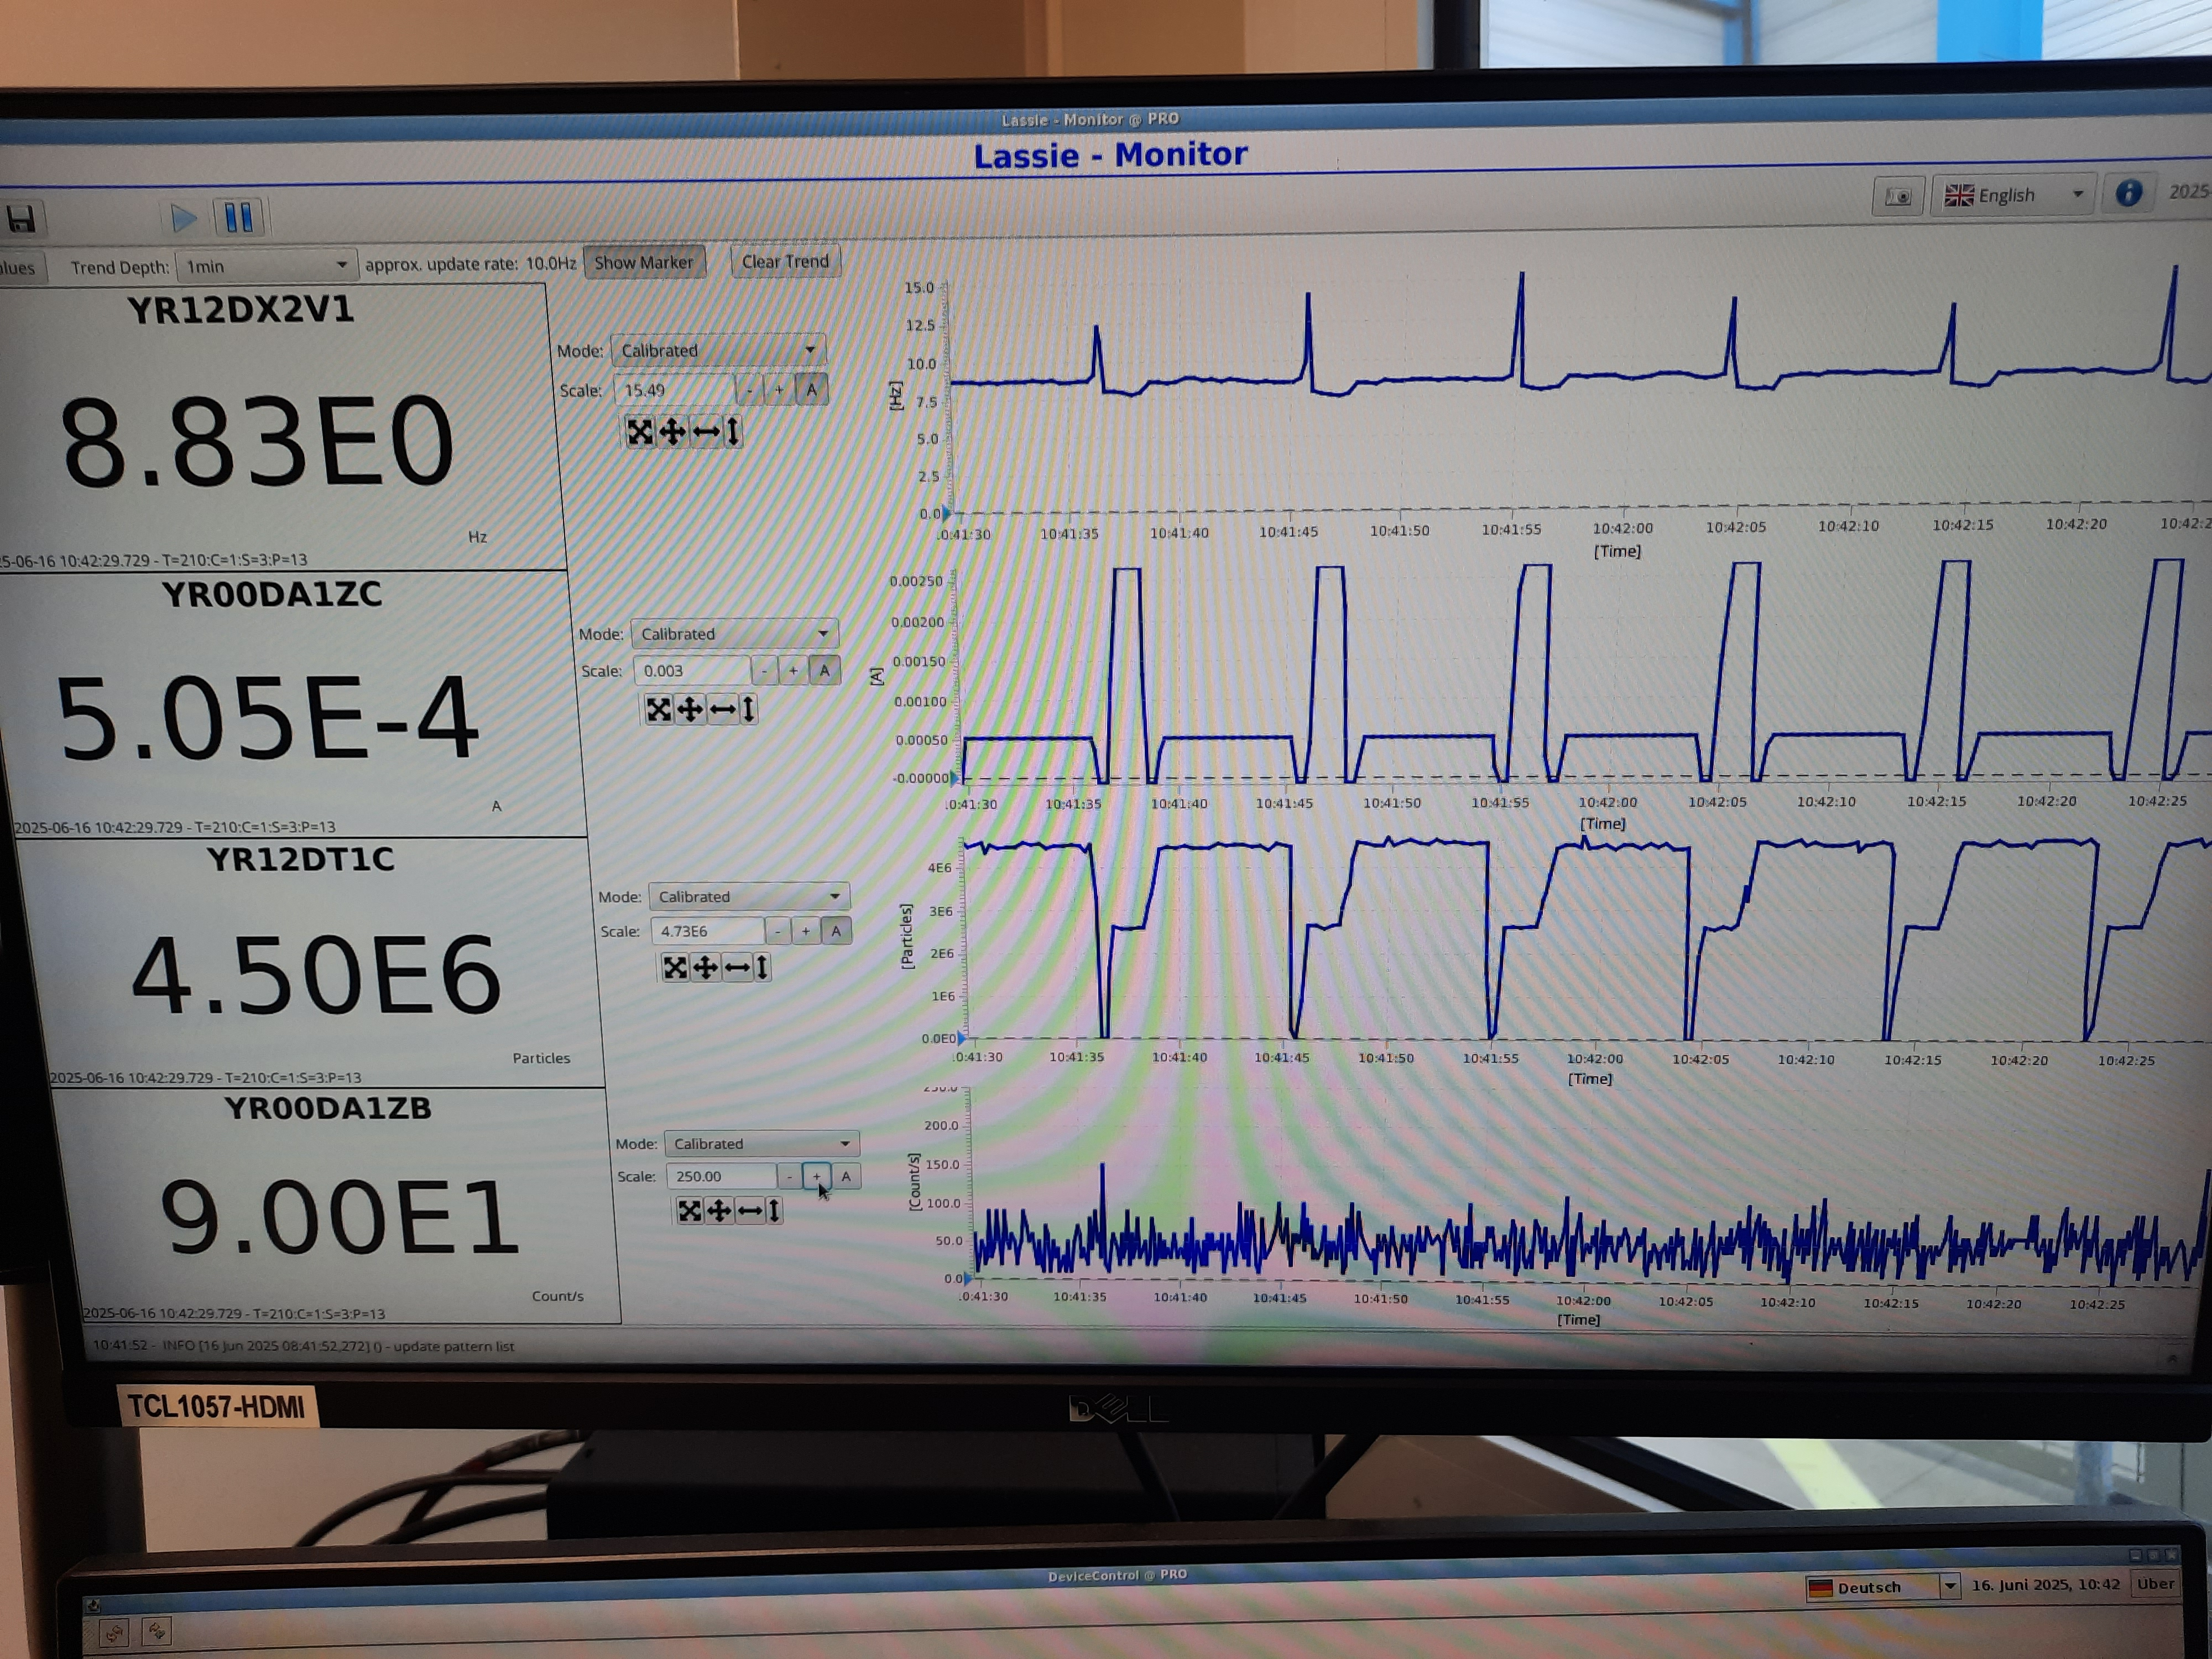The height and width of the screenshot is (1659, 2212).
Task: Open Deutsch language dropdown on lower window
Action: pyautogui.click(x=1881, y=1587)
